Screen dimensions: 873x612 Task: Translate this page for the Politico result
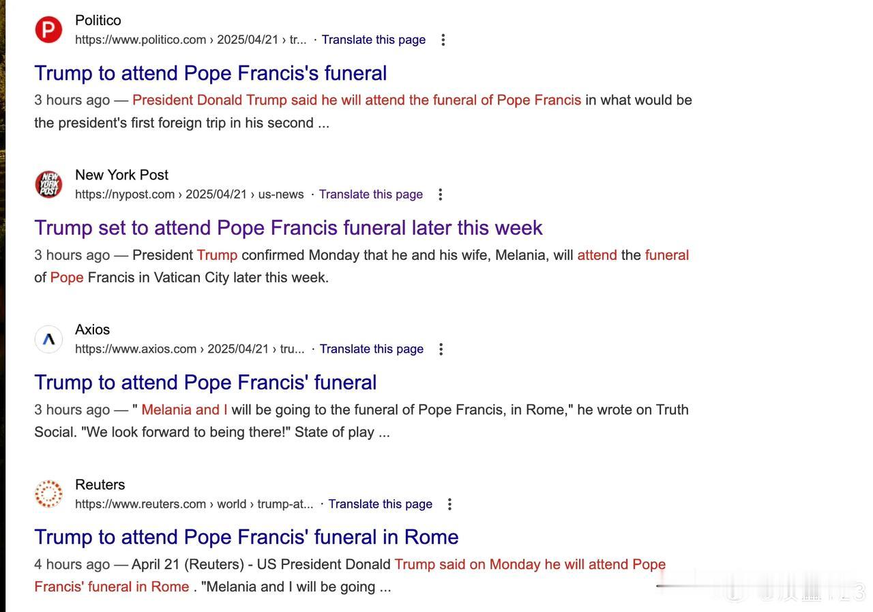coord(374,40)
